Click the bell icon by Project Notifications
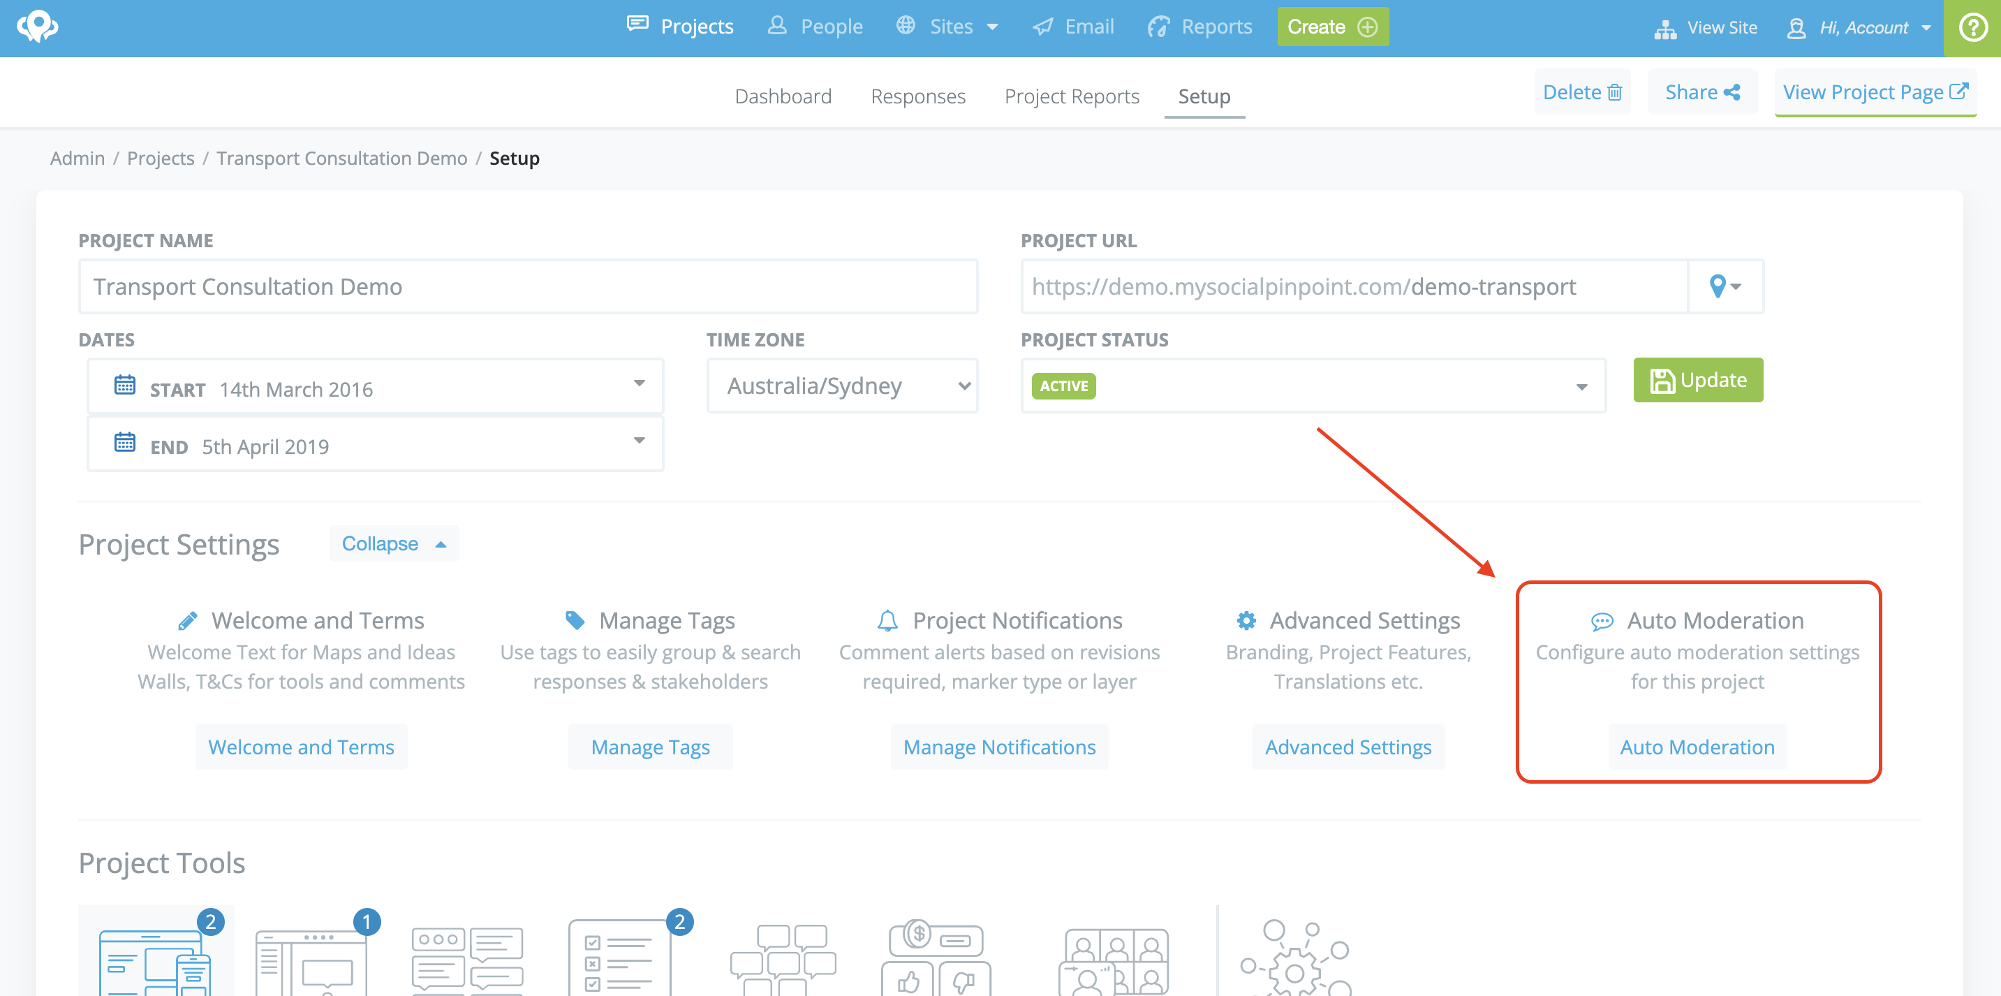 click(x=887, y=620)
